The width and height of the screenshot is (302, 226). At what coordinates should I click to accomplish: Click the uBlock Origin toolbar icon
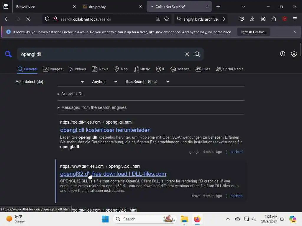click(x=284, y=19)
